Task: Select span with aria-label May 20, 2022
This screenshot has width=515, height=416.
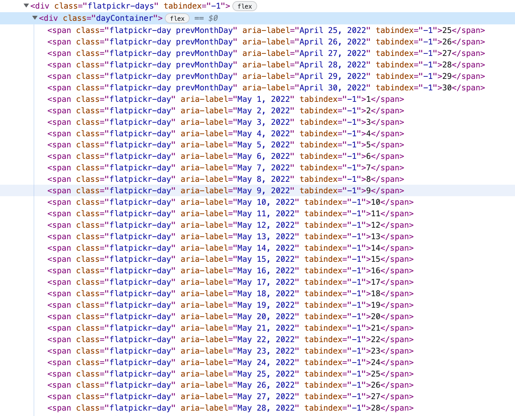Action: click(x=230, y=317)
